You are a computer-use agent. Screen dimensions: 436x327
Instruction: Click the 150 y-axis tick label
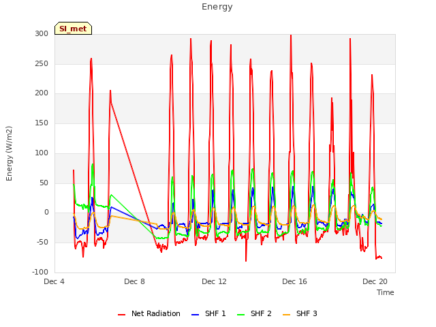[42, 123]
